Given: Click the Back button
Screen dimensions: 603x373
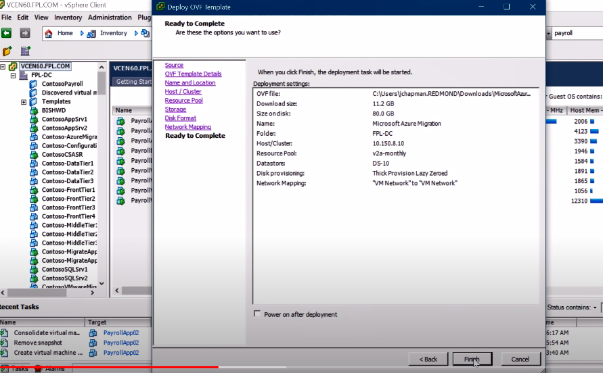Looking at the screenshot, I should [428, 359].
